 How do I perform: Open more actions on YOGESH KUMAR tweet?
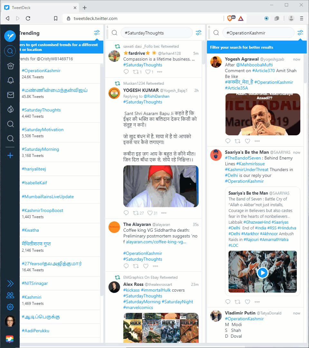(x=164, y=213)
